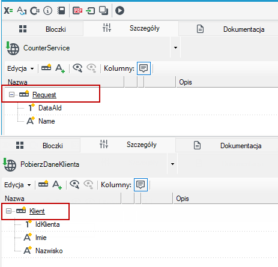The width and height of the screenshot is (278, 267).
Task: Select upper Szczegóły tab
Action: 131,28
